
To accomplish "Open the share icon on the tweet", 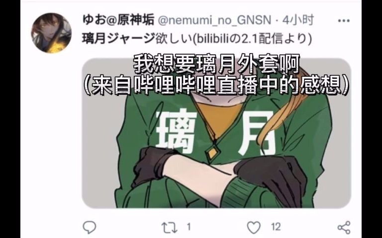I will (x=344, y=228).
